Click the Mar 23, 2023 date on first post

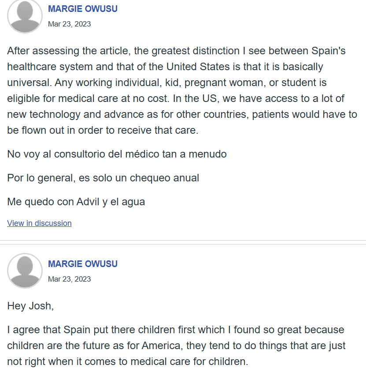(69, 24)
